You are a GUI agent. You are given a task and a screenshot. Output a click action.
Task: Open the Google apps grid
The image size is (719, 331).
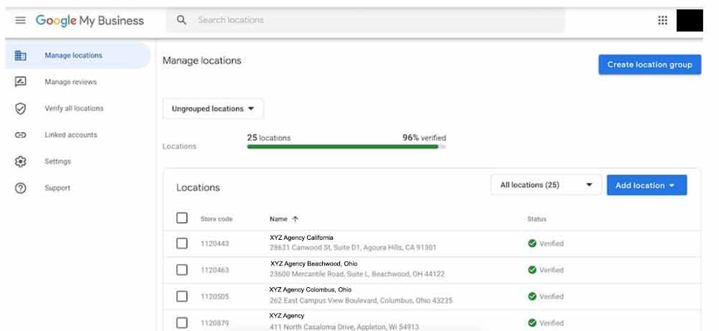[x=663, y=20]
